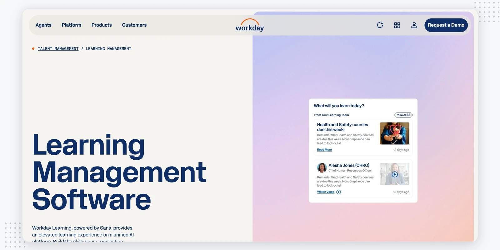Click Aiesha Jones avatar photo

322,168
